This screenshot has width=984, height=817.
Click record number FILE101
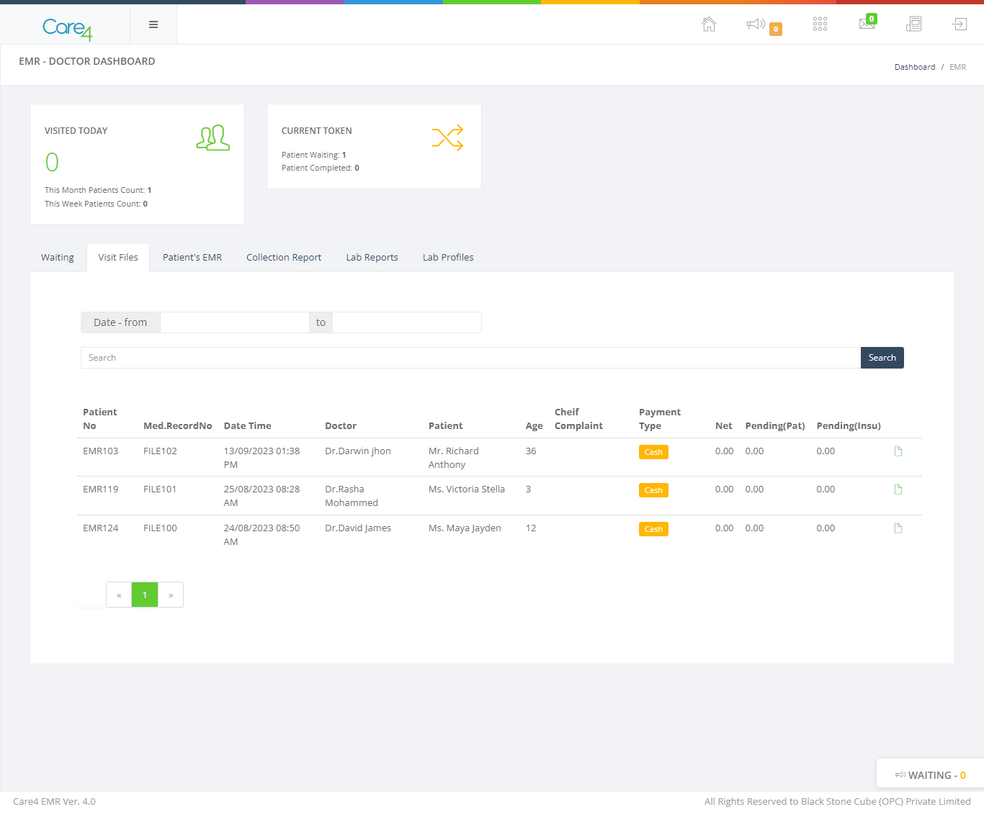(x=160, y=489)
